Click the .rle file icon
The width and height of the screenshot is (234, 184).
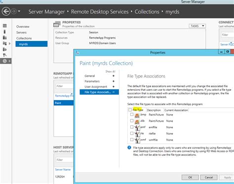[x=137, y=134]
